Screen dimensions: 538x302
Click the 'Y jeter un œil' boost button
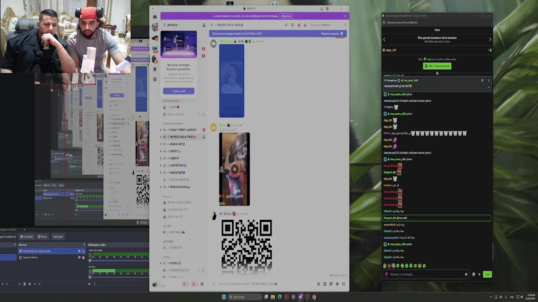tap(179, 91)
